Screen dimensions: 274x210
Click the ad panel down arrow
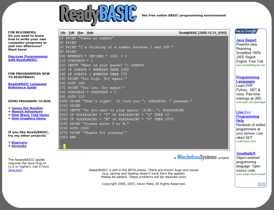coord(263,184)
